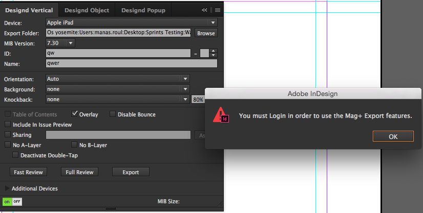Expand the Additional Devices section
This screenshot has width=423, height=213.
pyautogui.click(x=7, y=188)
